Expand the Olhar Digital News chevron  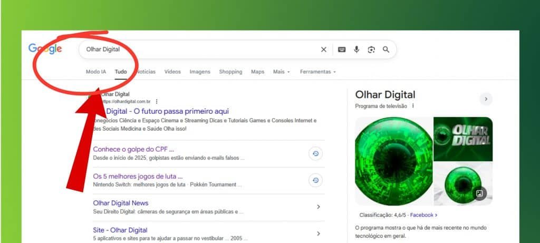[318, 207]
